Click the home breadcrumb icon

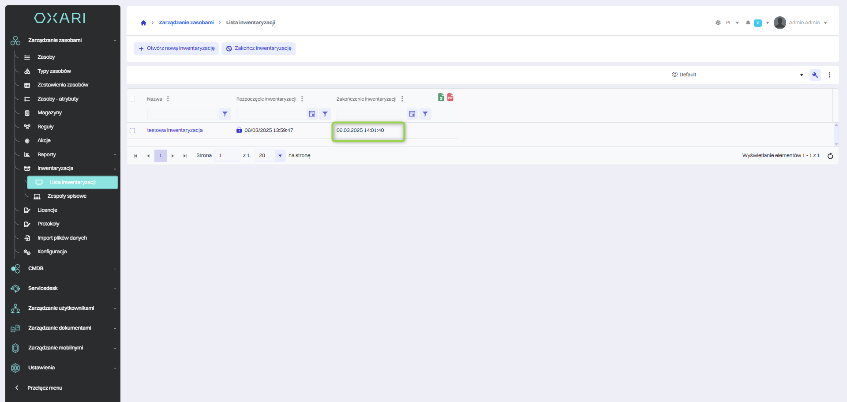point(143,23)
